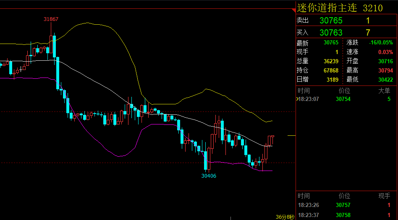398x220 pixels.
Task: Click the latest red candlestick on chart
Action: 272,136
